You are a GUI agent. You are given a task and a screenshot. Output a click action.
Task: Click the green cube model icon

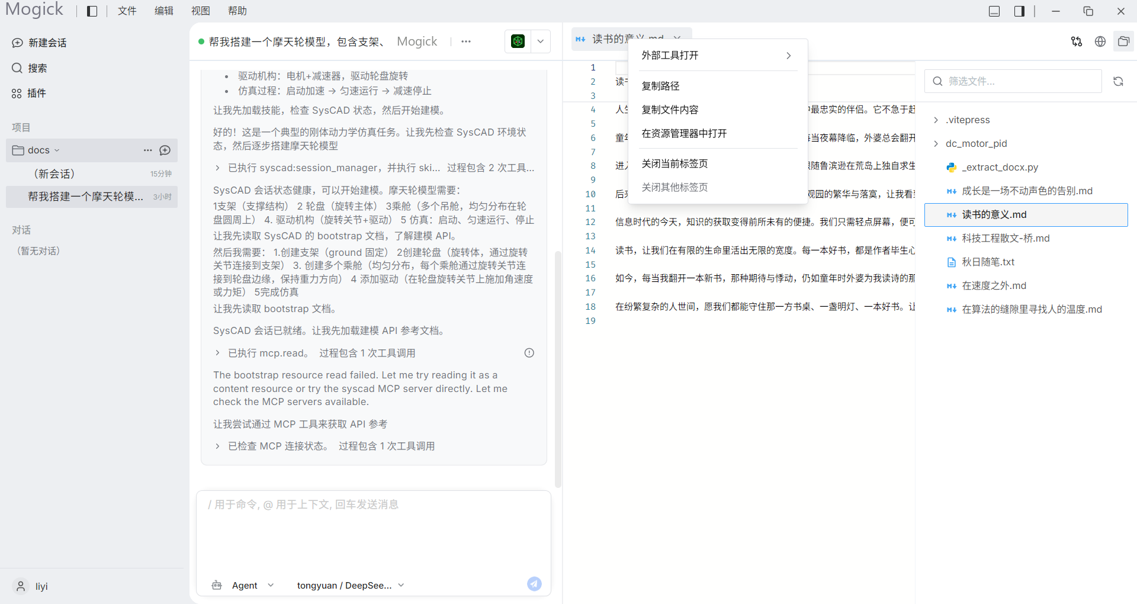coord(518,41)
